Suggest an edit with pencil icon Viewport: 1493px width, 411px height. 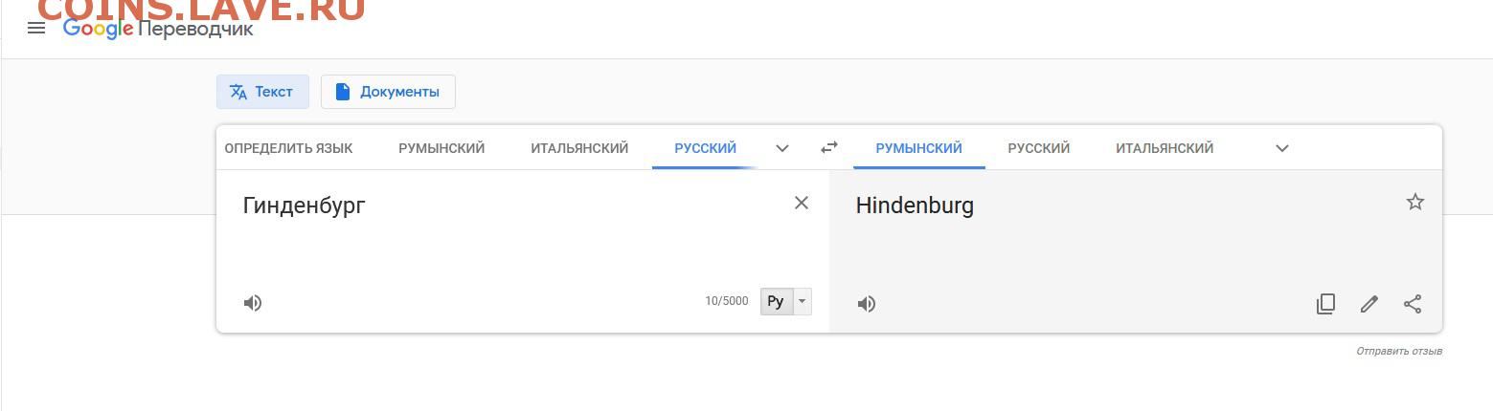(1369, 304)
